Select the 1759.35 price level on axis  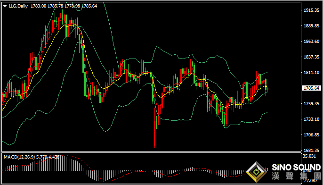[x=311, y=104]
